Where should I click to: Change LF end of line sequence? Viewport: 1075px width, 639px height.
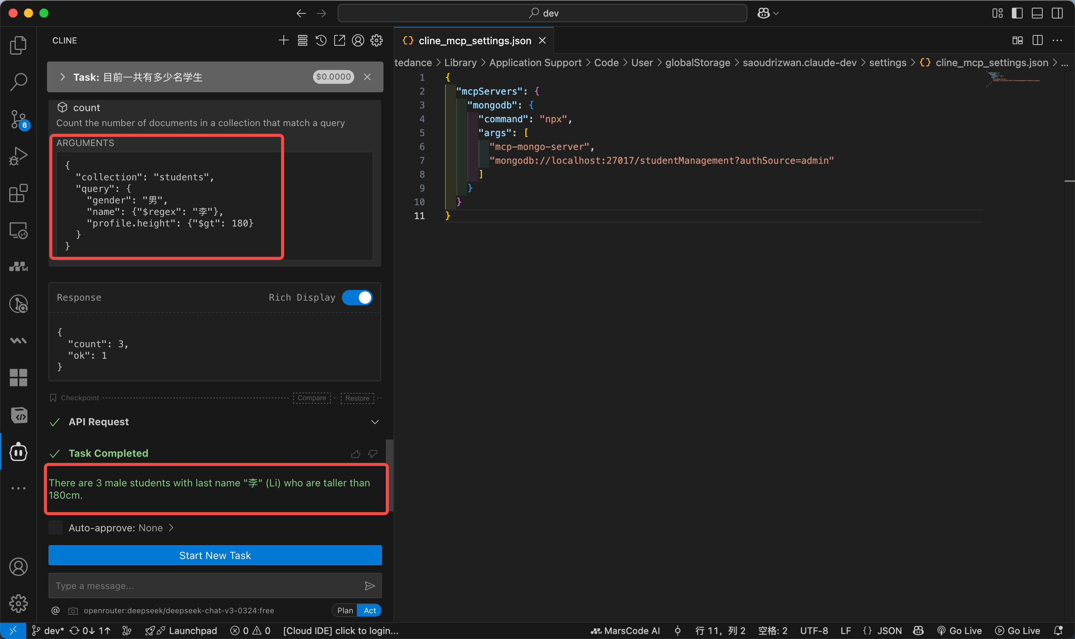pyautogui.click(x=845, y=631)
